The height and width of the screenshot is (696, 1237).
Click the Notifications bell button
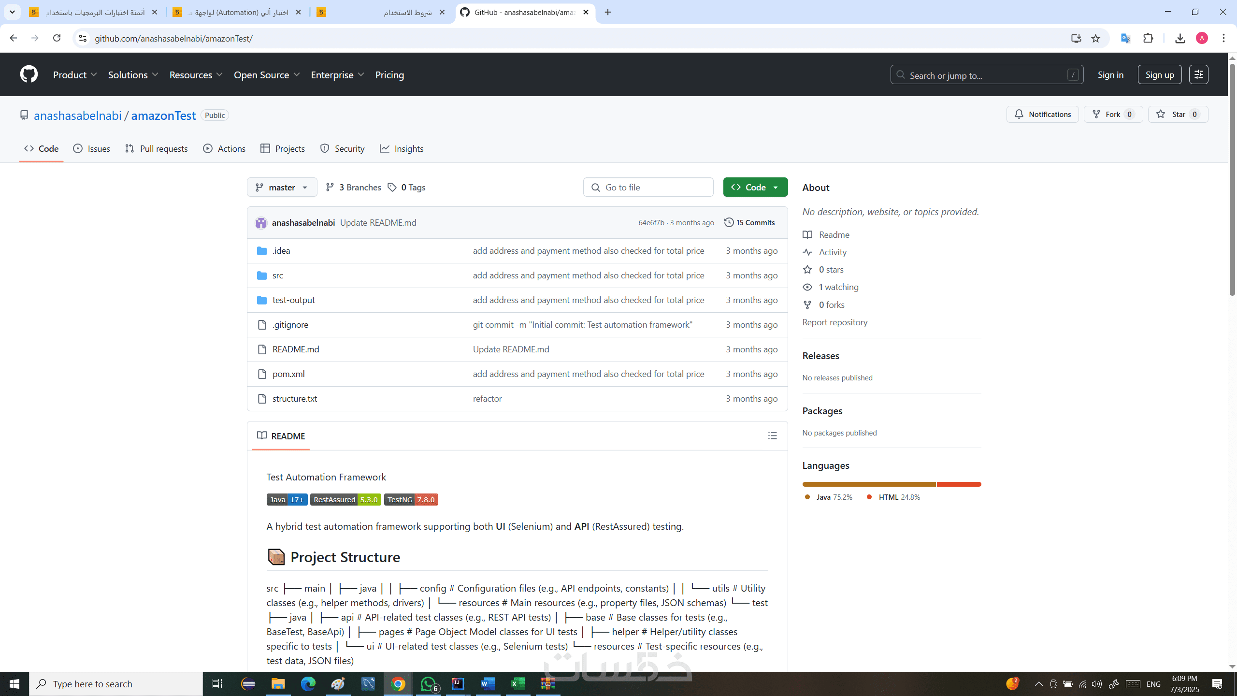(1042, 115)
